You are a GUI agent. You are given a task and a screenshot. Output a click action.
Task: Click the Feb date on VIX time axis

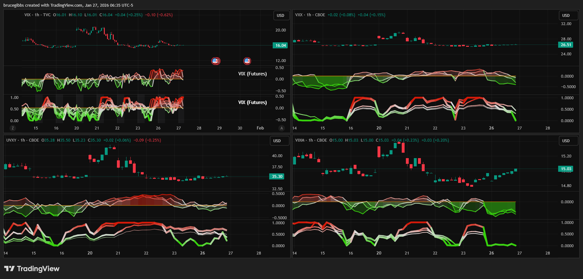coord(260,128)
